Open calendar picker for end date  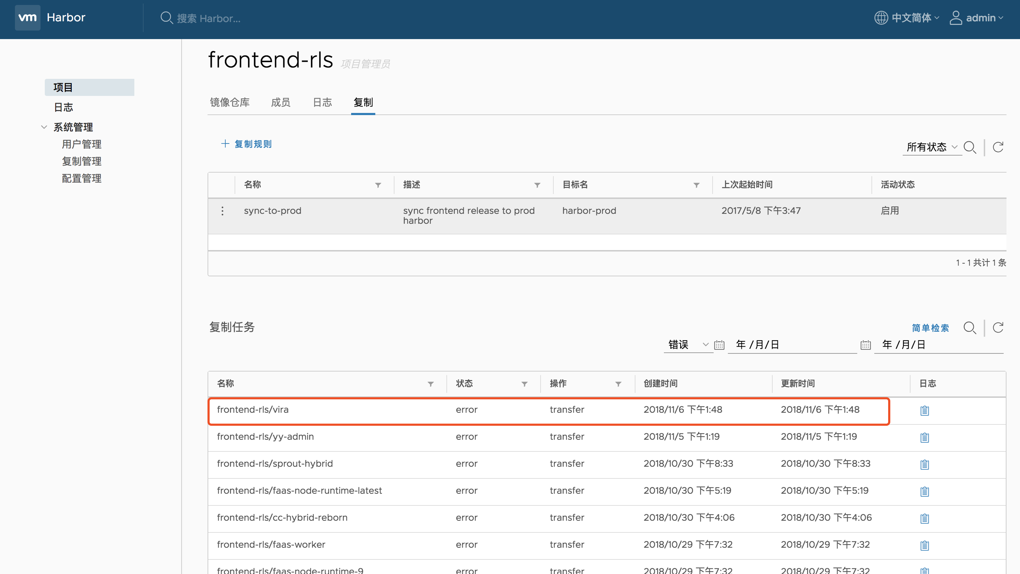(865, 345)
